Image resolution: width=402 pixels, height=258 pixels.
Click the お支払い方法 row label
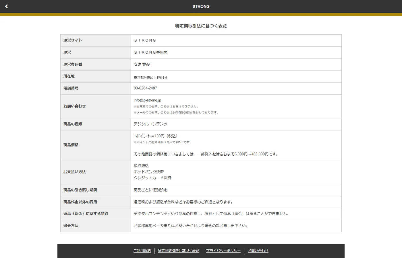click(x=75, y=172)
